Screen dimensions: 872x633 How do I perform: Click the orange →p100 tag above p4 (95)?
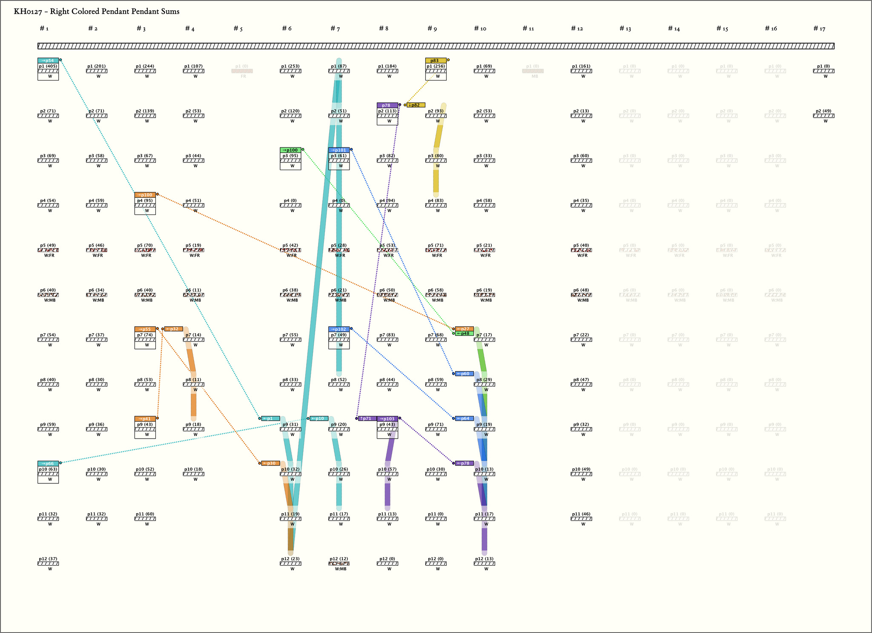[x=145, y=195]
